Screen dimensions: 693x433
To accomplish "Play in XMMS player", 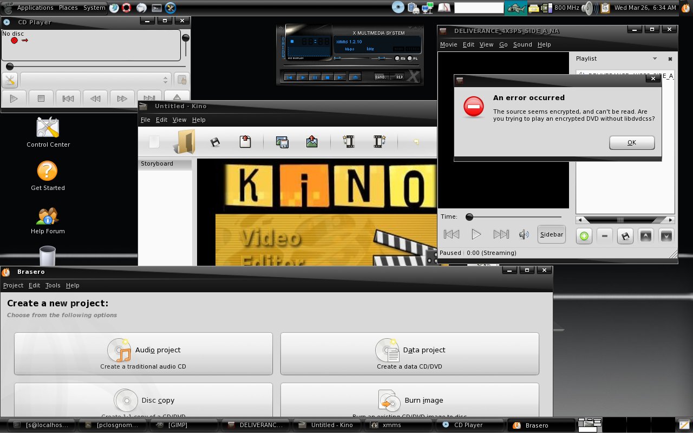I will tap(303, 77).
